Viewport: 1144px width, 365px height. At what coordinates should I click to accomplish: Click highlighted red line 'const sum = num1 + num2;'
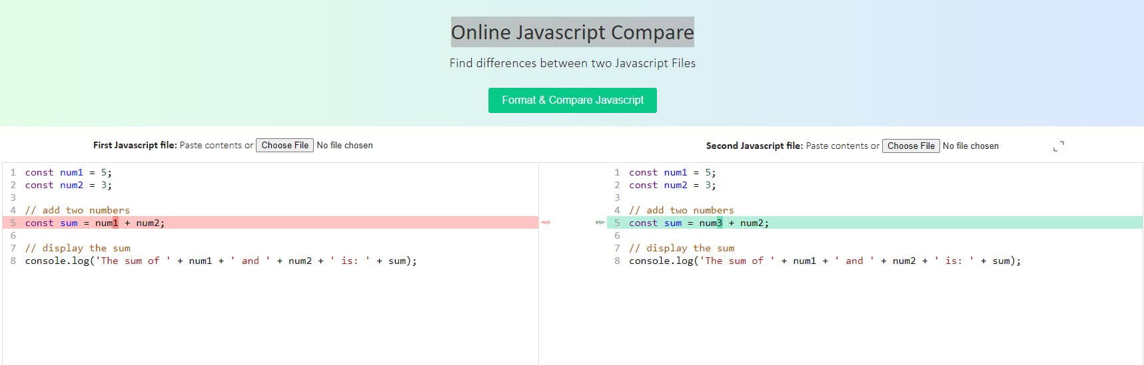coord(270,223)
